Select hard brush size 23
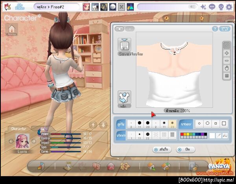The width and height of the screenshot is (236, 184). 147,124
